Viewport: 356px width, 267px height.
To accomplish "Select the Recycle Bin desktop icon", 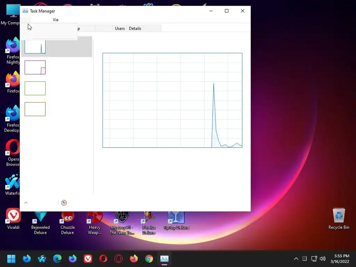I will coord(339,219).
